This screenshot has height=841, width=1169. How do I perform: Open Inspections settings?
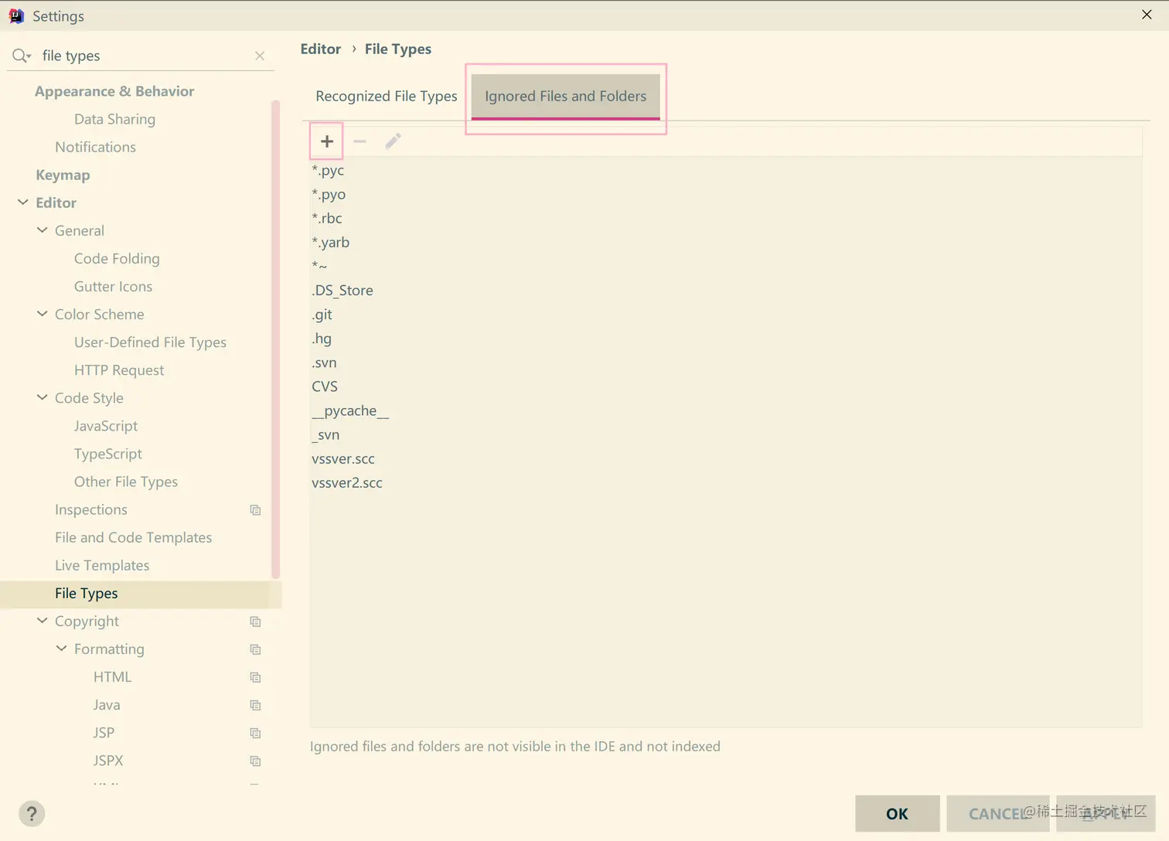point(91,509)
